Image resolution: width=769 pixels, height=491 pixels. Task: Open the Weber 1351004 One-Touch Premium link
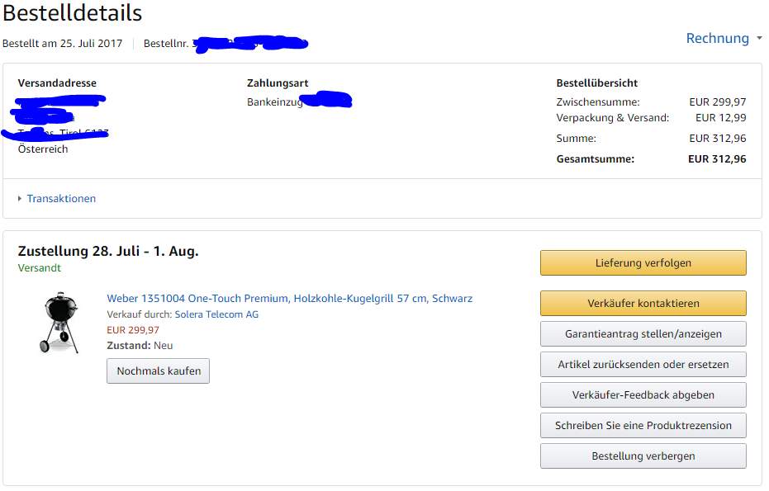coord(289,299)
